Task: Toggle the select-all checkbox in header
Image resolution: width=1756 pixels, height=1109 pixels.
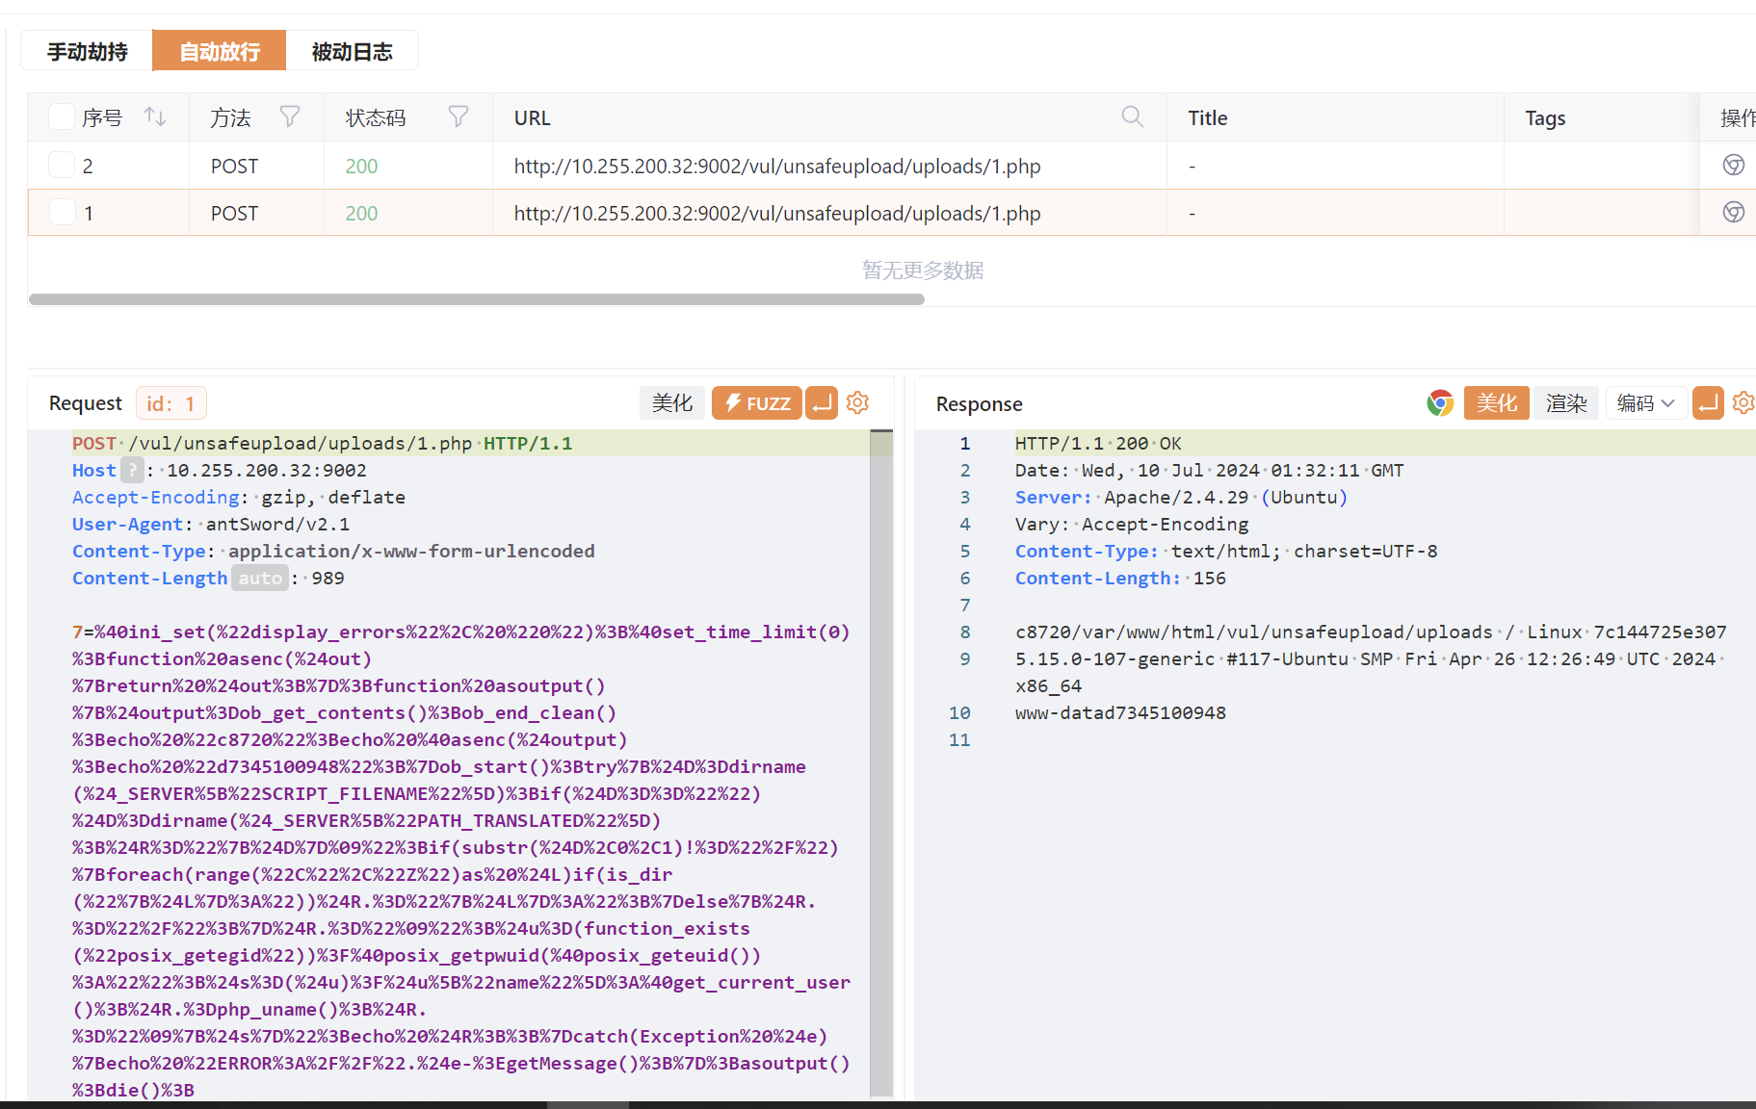Action: coord(62,117)
